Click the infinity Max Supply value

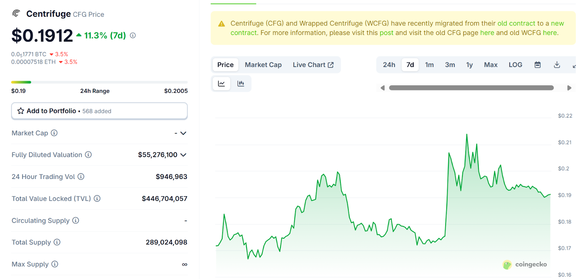[185, 264]
